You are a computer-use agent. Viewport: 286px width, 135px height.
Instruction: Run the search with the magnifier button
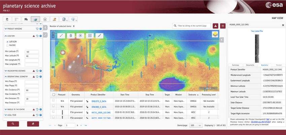point(13,124)
